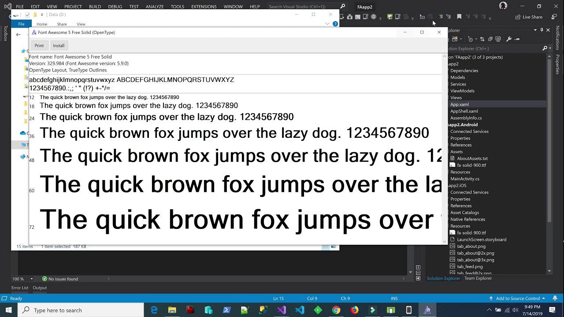Open the BUILD menu
This screenshot has height=317, width=564.
(x=95, y=7)
